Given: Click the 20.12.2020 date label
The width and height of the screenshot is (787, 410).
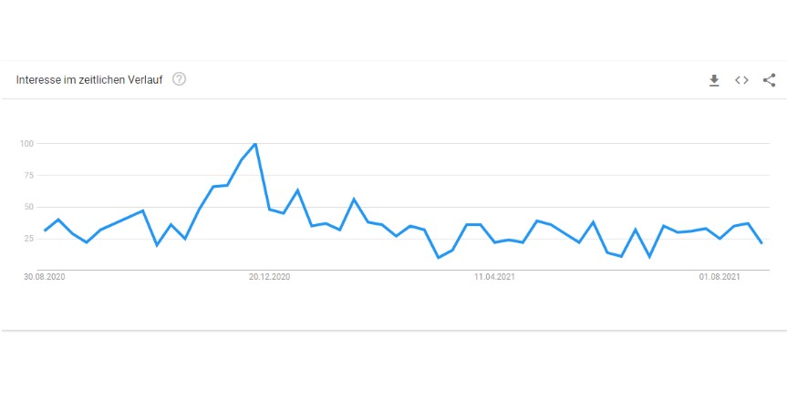Looking at the screenshot, I should pyautogui.click(x=269, y=277).
